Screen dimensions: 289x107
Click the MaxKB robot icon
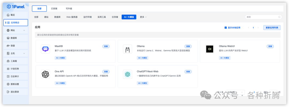pyautogui.click(x=45, y=49)
